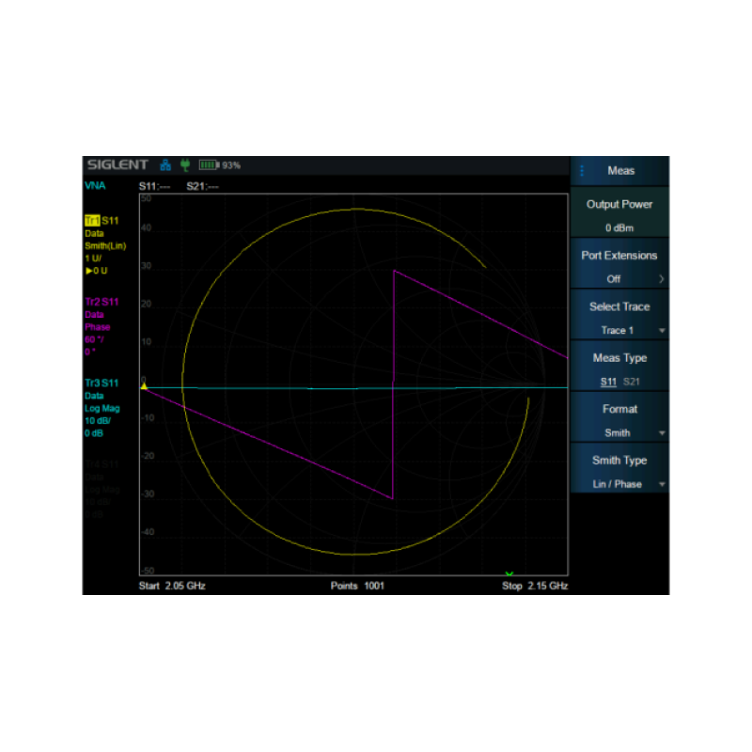Click the Start 2.05 GHz frequency label
This screenshot has height=752, width=752.
pos(172,586)
